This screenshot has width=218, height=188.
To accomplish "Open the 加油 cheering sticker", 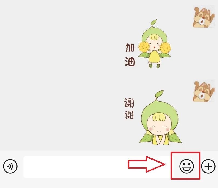I will 148,44.
